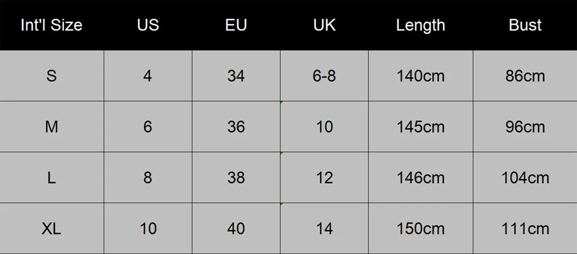Select the XL size cell
Image resolution: width=577 pixels, height=254 pixels.
[51, 228]
